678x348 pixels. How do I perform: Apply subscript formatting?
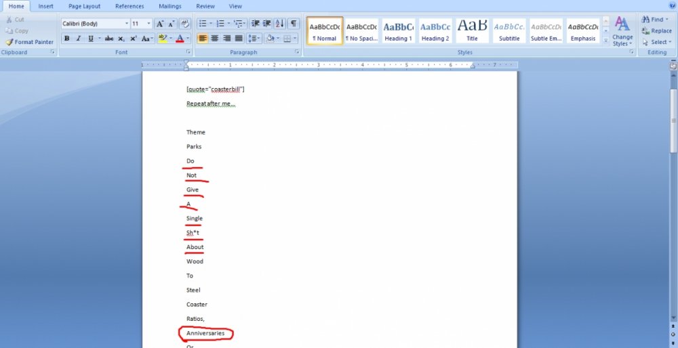121,39
